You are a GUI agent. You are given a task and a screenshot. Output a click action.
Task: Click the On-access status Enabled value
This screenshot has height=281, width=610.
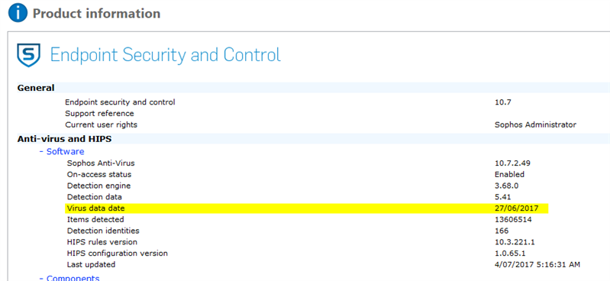[x=510, y=174]
